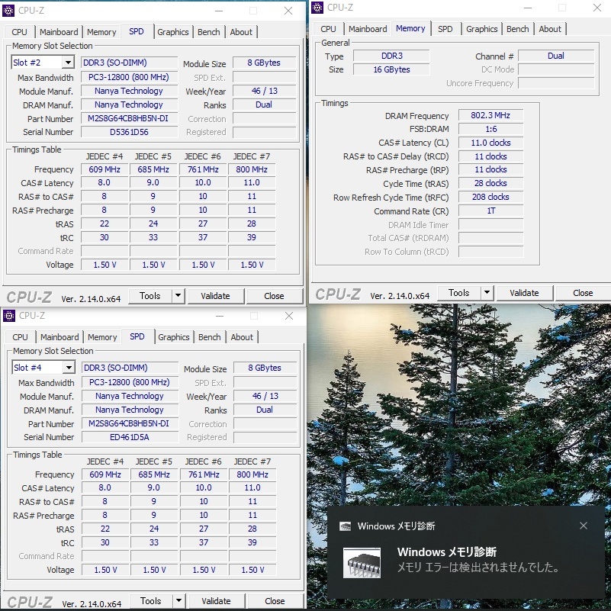The width and height of the screenshot is (611, 611).
Task: Click CPU-Z app icon in Memory window title bar
Action: [x=317, y=8]
